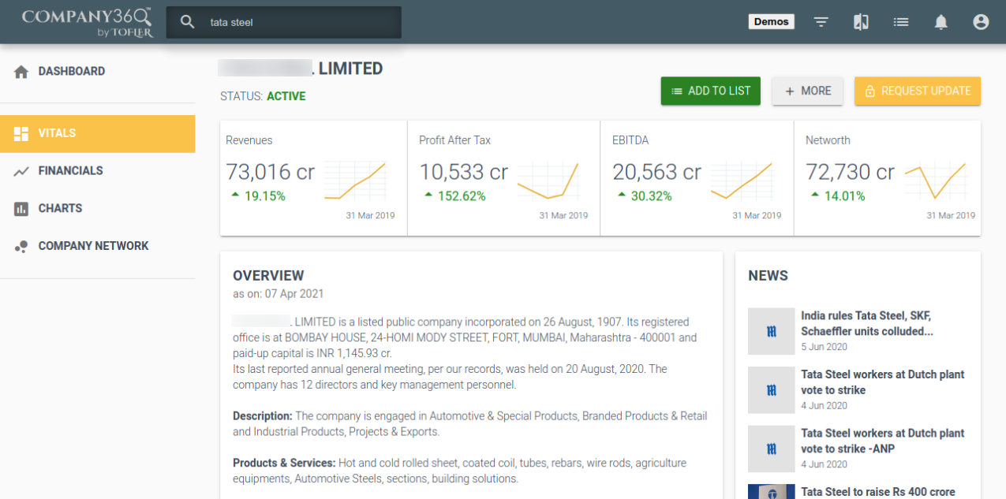This screenshot has height=499, width=1006.
Task: Click the Company Network bubbles icon
Action: (x=21, y=247)
